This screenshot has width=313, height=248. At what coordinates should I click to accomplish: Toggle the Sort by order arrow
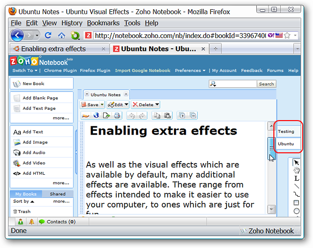[x=32, y=202]
